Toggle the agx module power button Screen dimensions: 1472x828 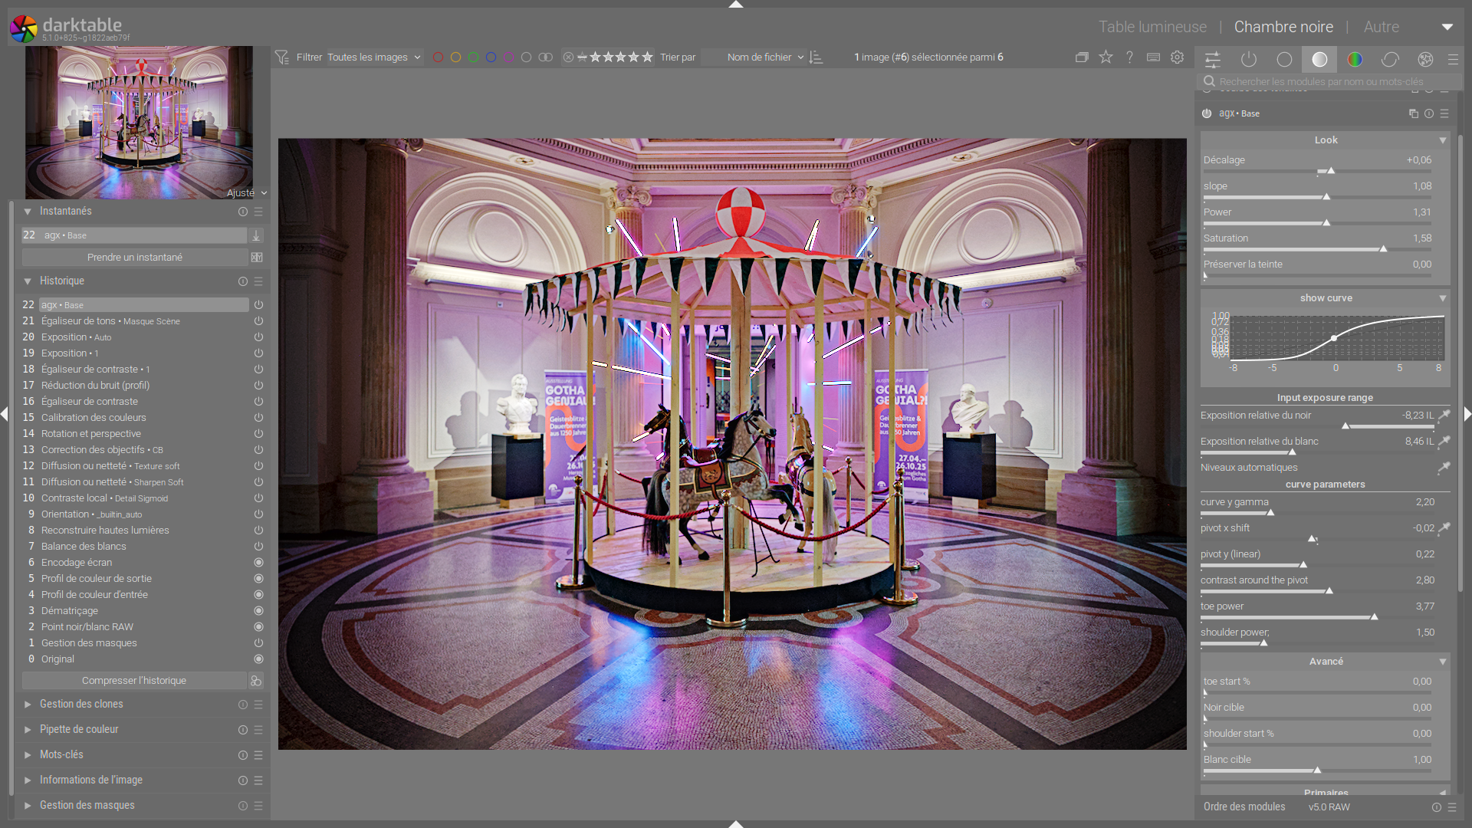click(x=1207, y=113)
